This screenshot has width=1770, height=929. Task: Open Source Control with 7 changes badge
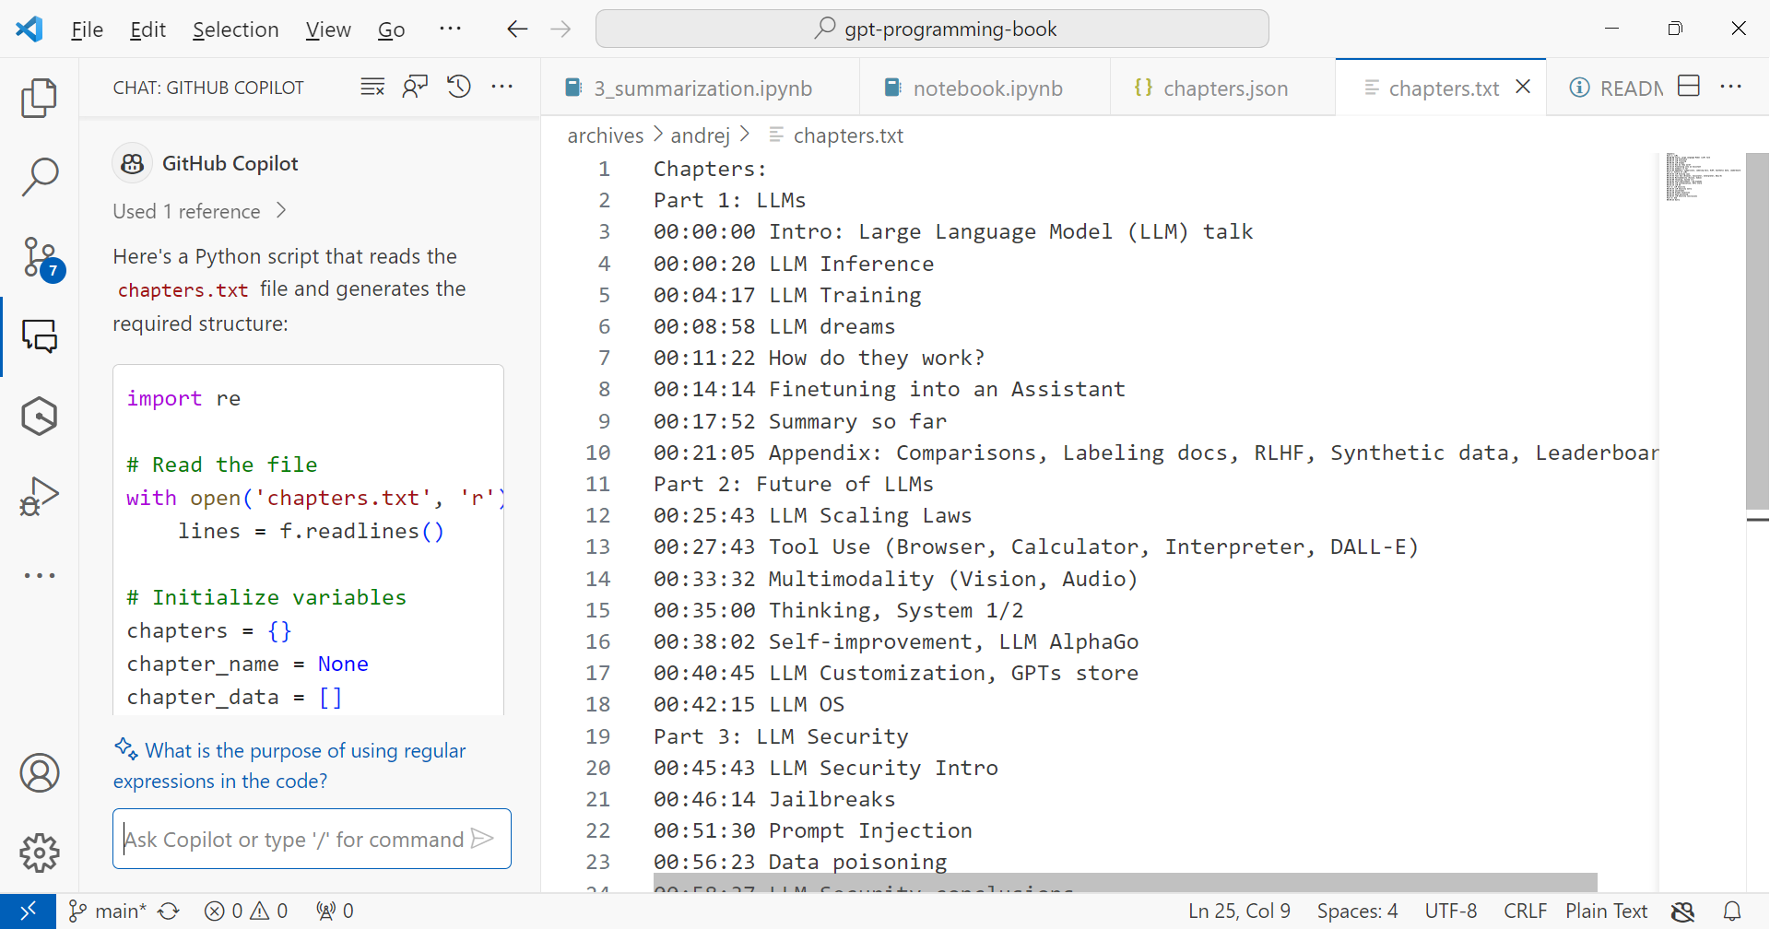[x=41, y=258]
